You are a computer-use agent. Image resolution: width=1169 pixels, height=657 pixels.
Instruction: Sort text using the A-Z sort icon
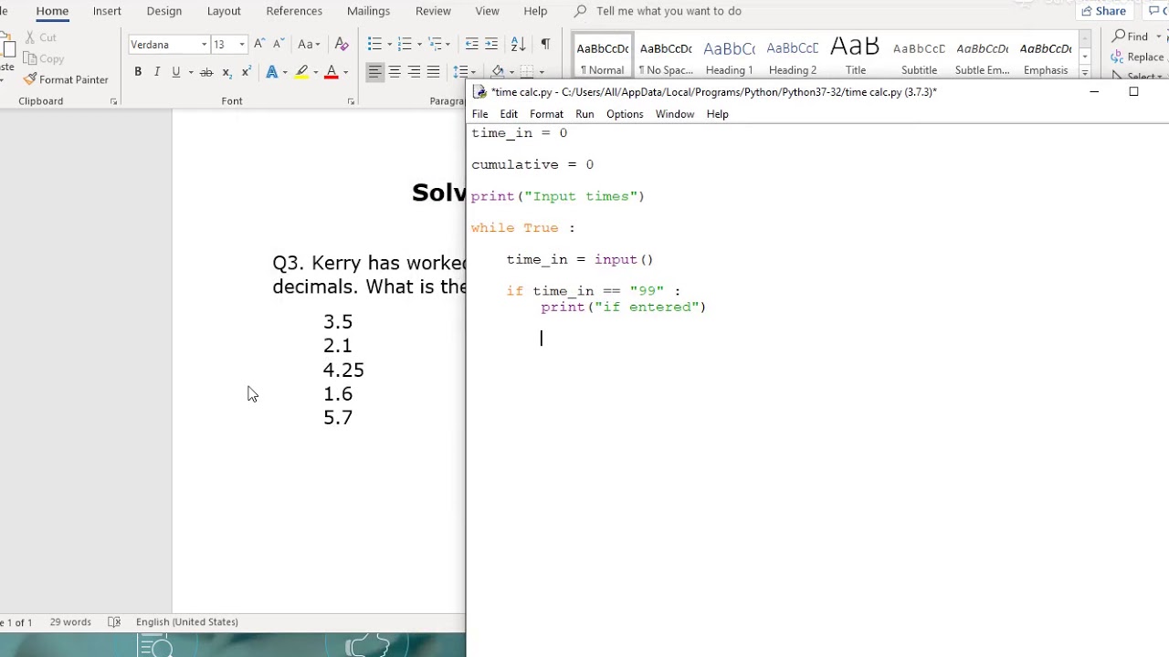518,44
